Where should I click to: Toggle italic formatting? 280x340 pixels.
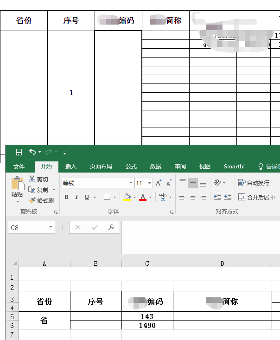click(76, 197)
